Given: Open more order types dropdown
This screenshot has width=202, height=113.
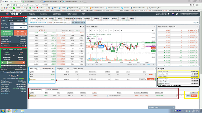Looking at the screenshot, I should tap(26, 21).
